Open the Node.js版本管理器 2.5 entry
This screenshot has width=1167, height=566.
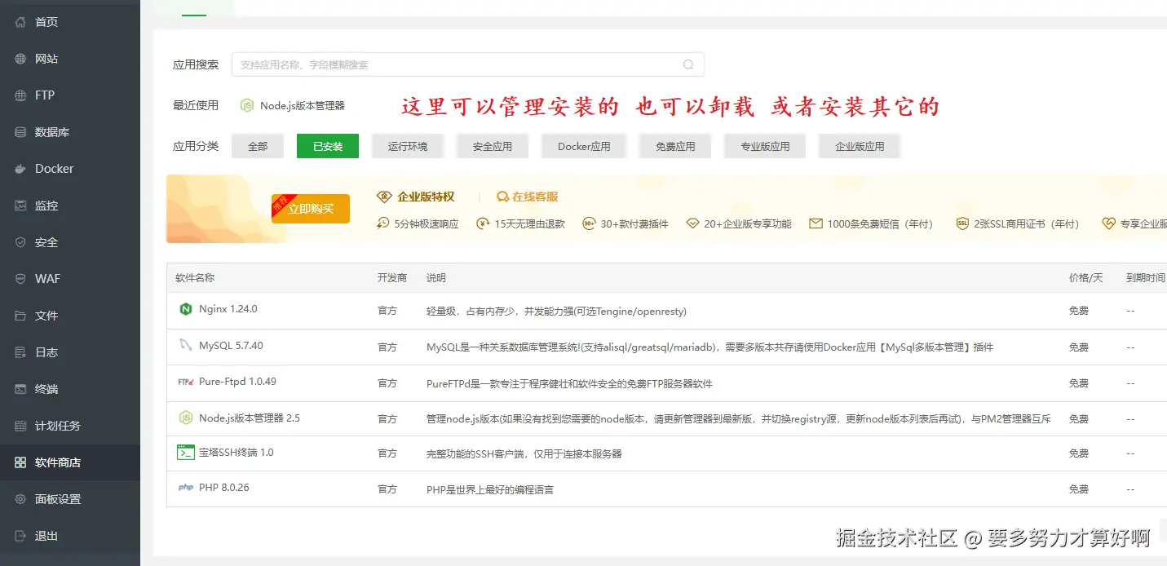pos(250,418)
